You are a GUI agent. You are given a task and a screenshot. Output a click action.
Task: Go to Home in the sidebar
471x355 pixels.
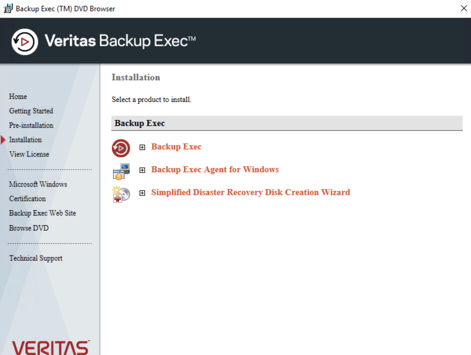coord(18,97)
